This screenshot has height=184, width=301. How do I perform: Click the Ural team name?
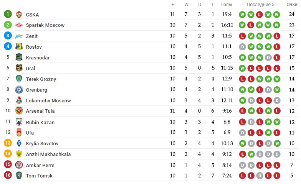[31, 68]
